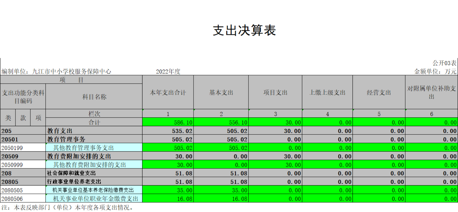Click the code cell 2050199
The height and width of the screenshot is (212, 458).
tap(23, 148)
